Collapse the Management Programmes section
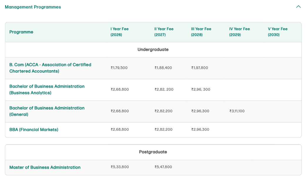 (x=298, y=6)
